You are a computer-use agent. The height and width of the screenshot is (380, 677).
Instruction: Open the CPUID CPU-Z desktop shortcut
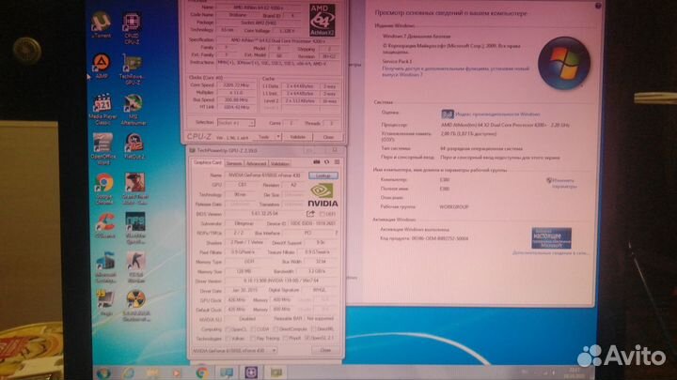(x=132, y=28)
